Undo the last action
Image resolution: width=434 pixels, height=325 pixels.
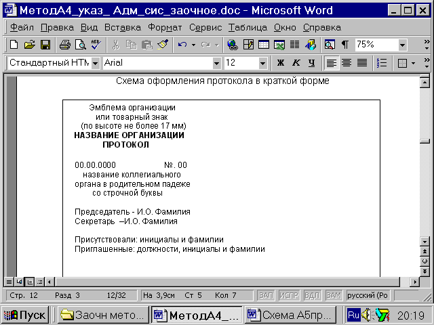(182, 45)
